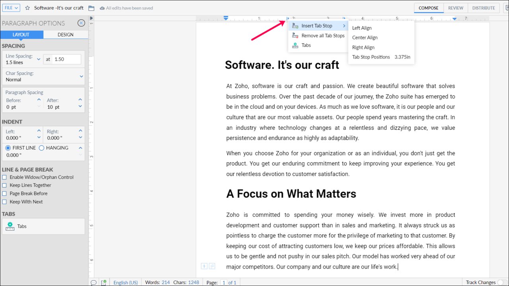Click the tab stop marker near 3.5 on the ruler
Image resolution: width=509 pixels, height=286 pixels.
pyautogui.click(x=344, y=19)
